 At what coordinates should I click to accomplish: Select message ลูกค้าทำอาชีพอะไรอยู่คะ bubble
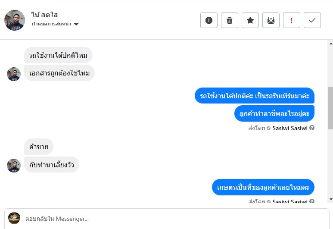(275, 113)
